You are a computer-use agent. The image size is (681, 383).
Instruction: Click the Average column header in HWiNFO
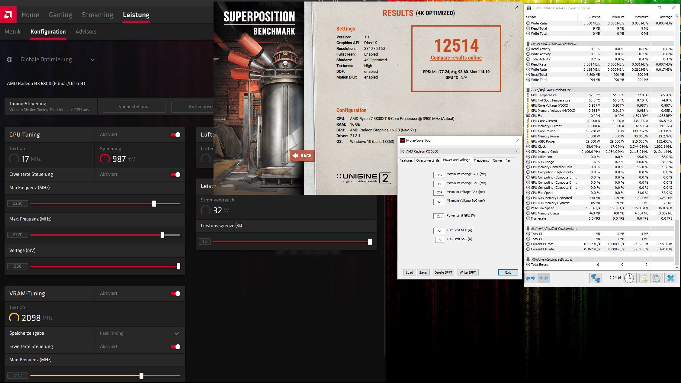click(662, 17)
